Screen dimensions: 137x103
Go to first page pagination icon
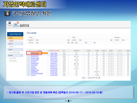pos(83,78)
